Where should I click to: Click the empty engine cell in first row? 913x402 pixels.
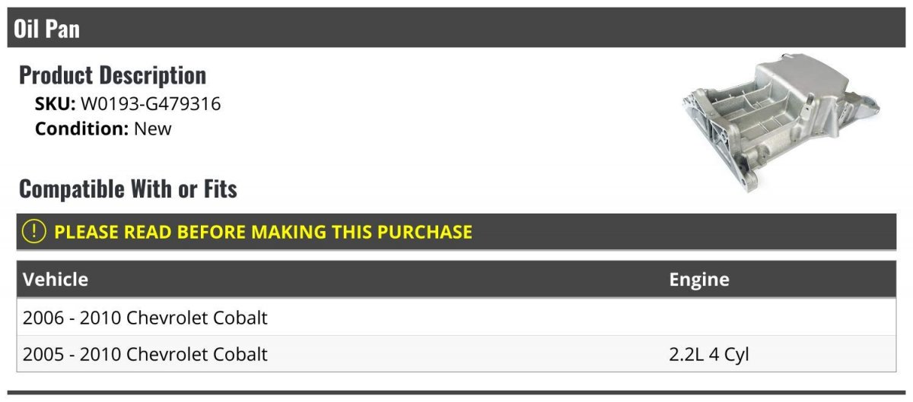[x=779, y=317]
